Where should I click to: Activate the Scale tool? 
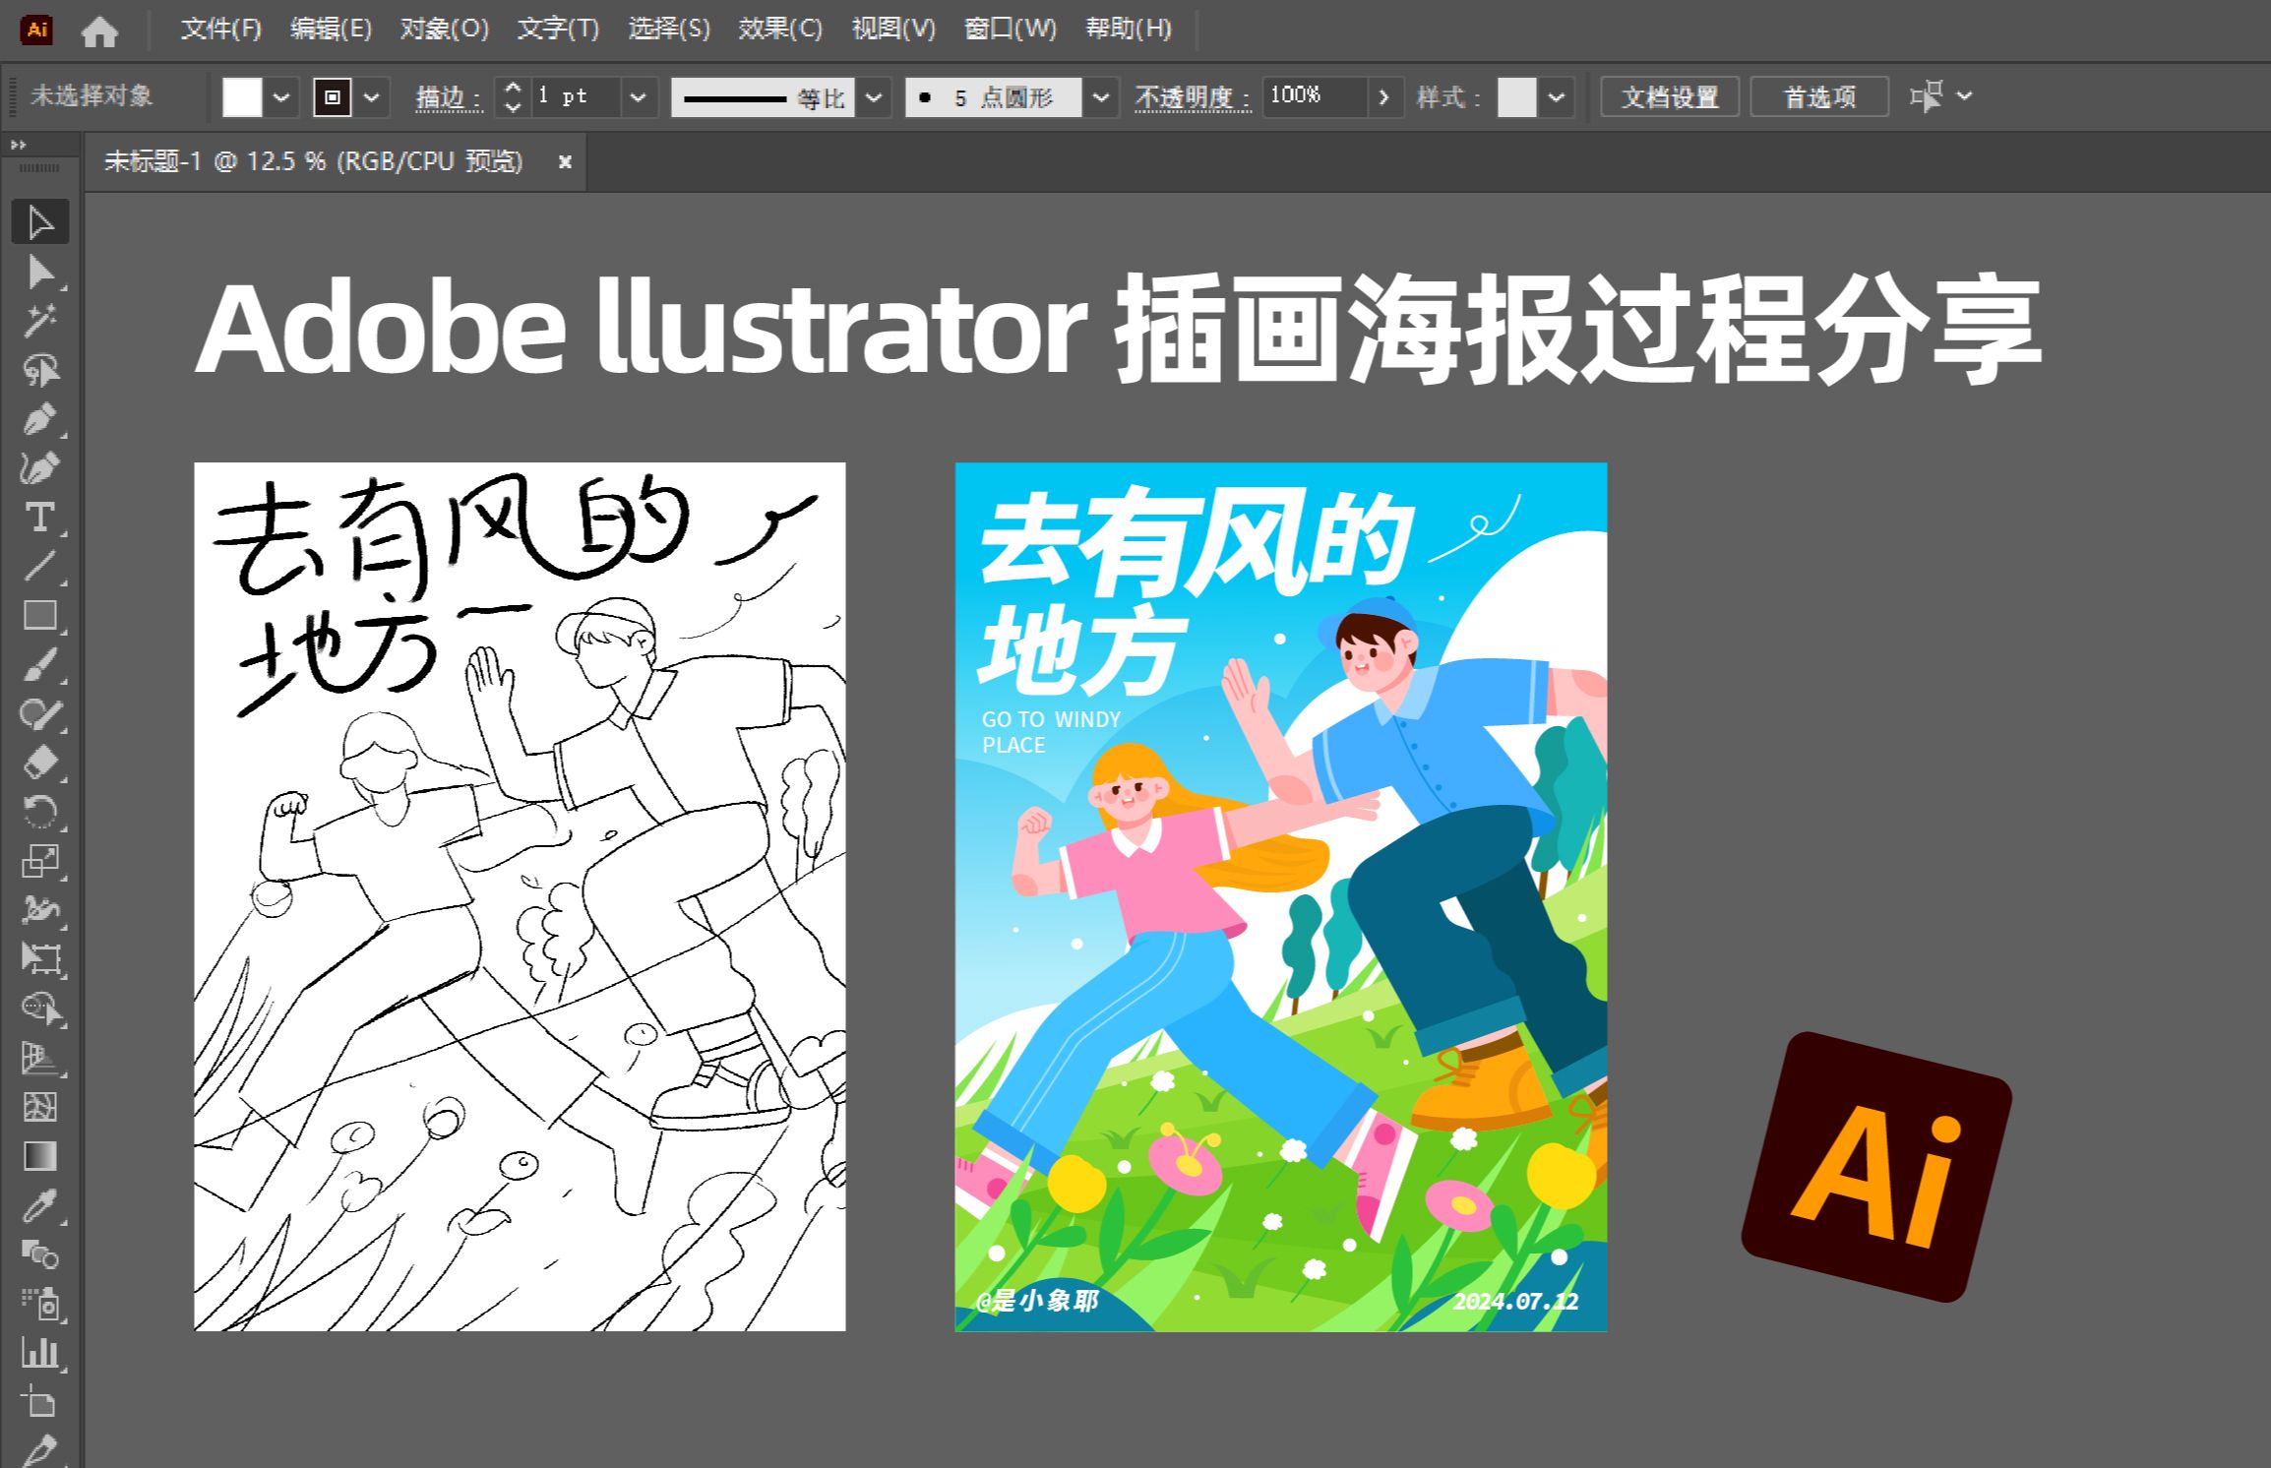(x=40, y=862)
